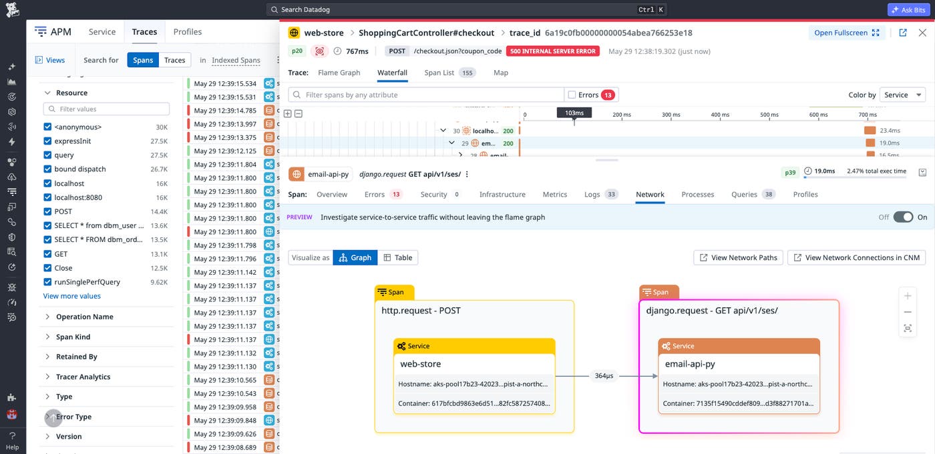Uncheck the POST resource checkbox

click(x=47, y=211)
